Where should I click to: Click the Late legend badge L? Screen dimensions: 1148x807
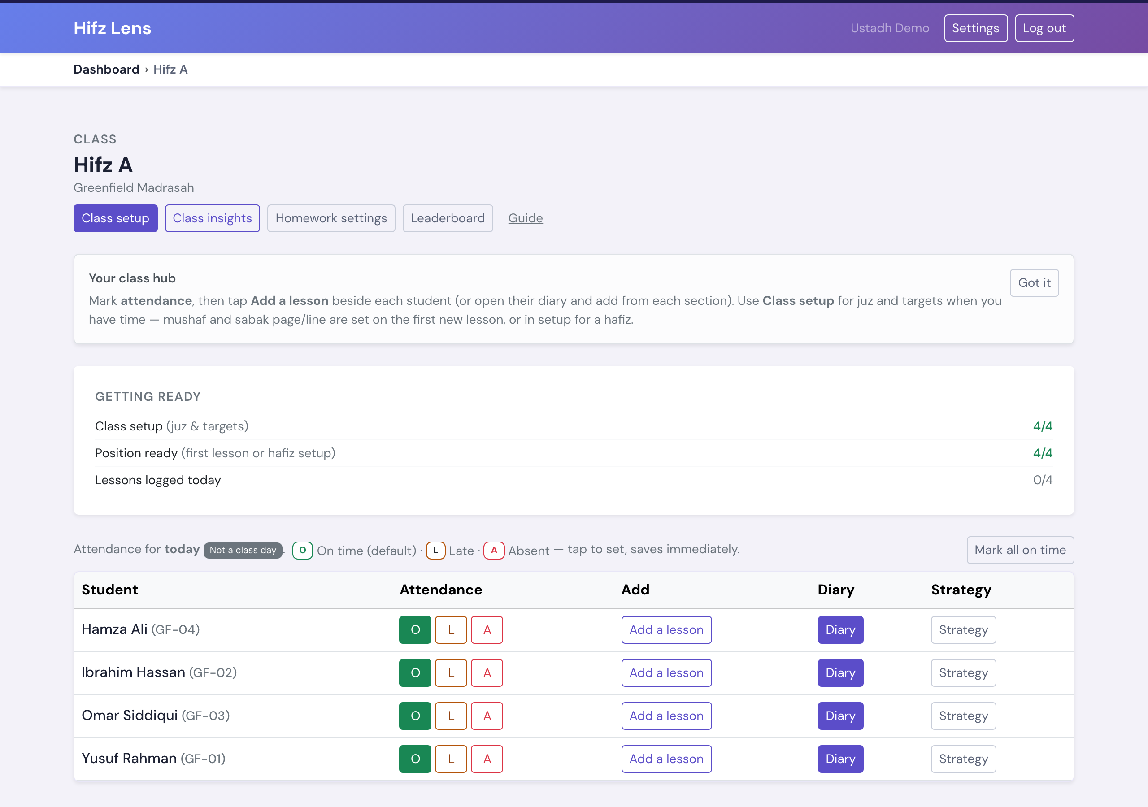435,551
